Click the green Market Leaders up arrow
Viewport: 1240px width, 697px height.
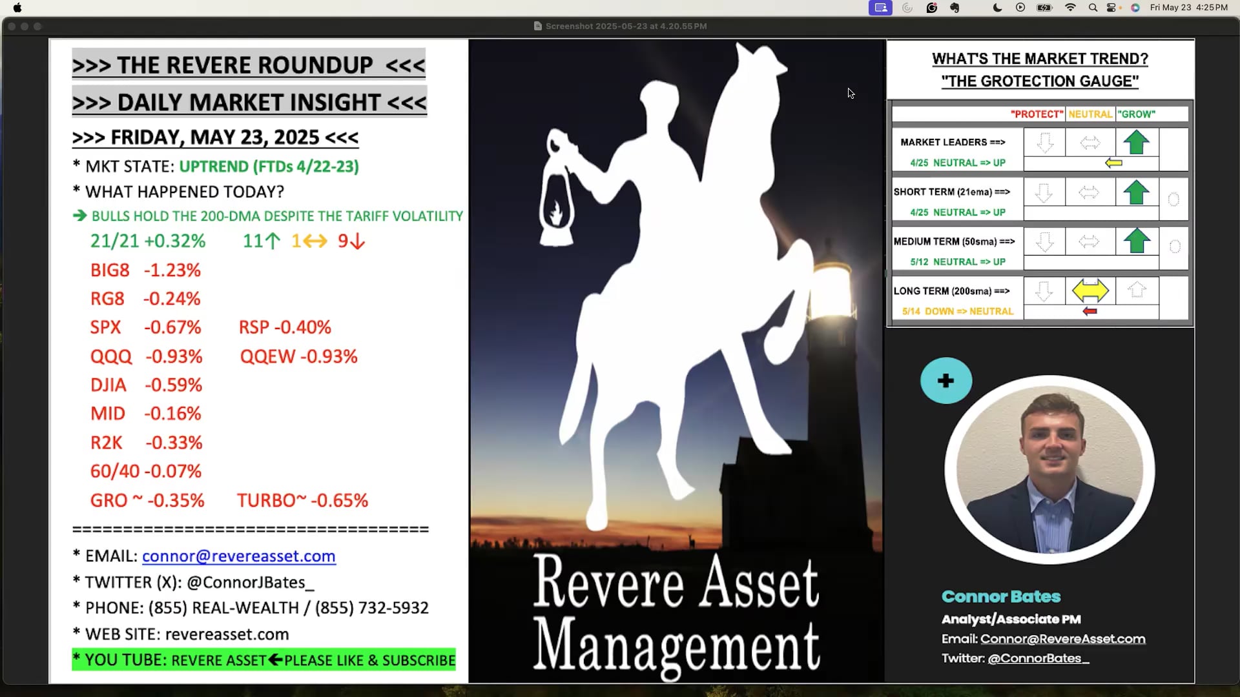1136,142
